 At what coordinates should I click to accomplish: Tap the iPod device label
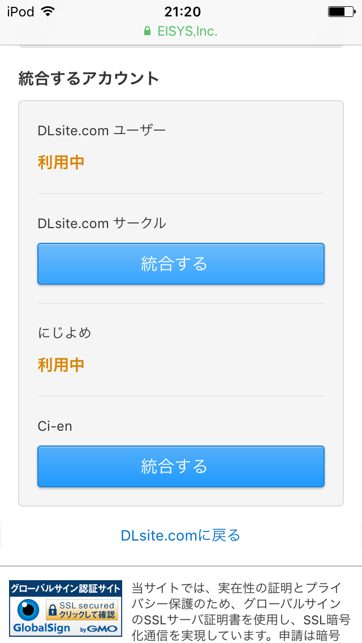coord(20,11)
